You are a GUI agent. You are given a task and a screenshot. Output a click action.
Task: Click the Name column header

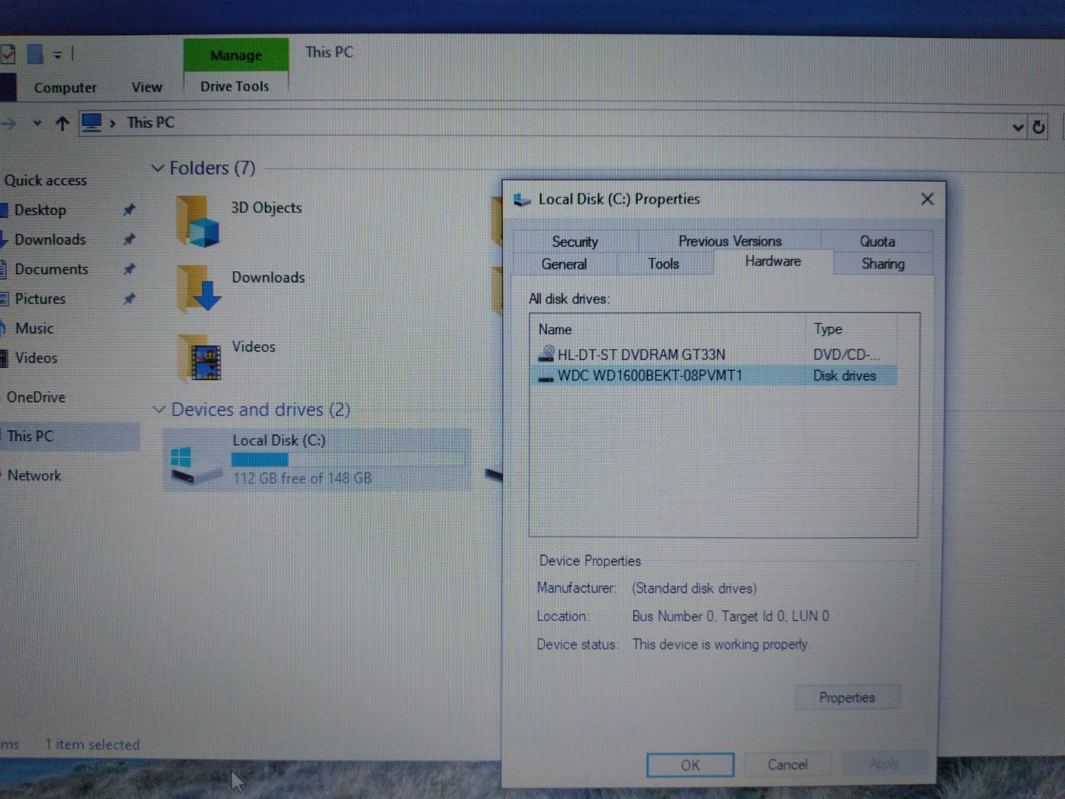click(555, 330)
